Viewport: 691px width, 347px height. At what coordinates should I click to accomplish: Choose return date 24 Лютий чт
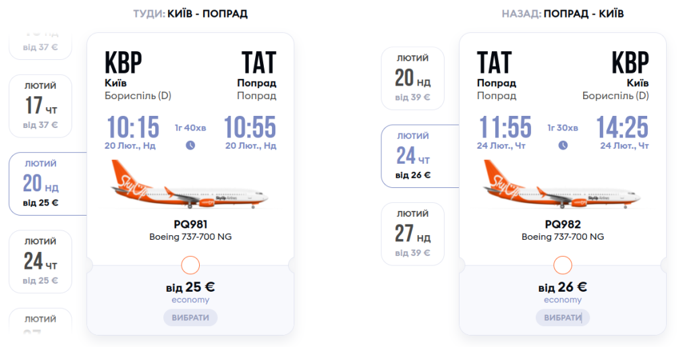414,156
